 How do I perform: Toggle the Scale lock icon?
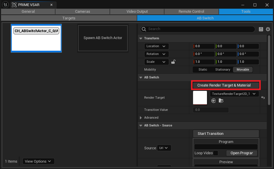173,62
